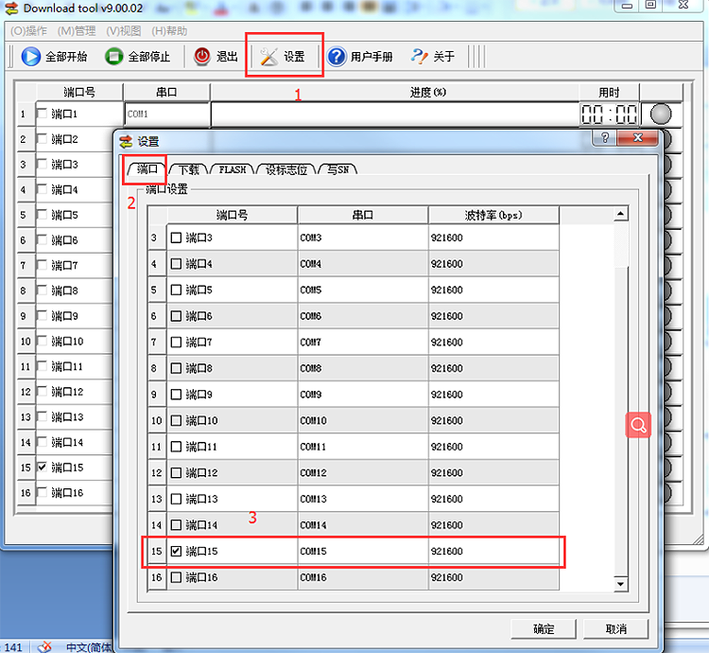709x653 pixels.
Task: Open the FLASH tab
Action: (x=232, y=169)
